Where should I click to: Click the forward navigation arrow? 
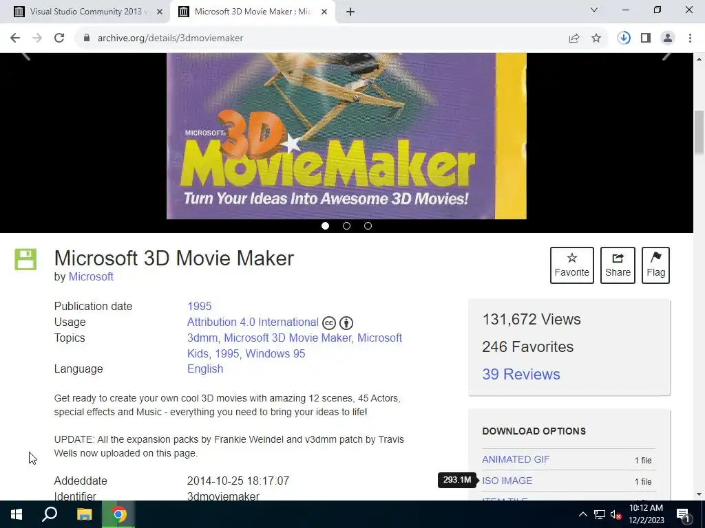pyautogui.click(x=37, y=38)
